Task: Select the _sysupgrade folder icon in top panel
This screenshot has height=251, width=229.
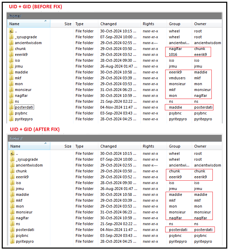Action: pyautogui.click(x=11, y=37)
